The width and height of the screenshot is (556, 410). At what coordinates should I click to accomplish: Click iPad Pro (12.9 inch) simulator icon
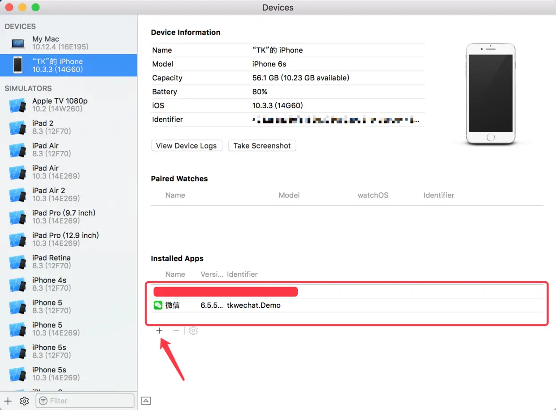(x=17, y=240)
